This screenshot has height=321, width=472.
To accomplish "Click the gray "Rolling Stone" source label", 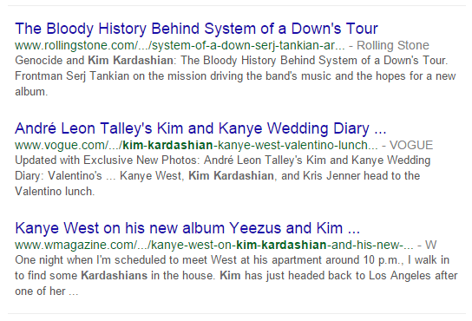I will click(393, 45).
